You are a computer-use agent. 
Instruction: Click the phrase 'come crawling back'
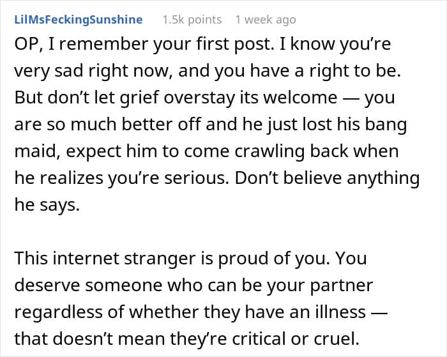tap(266, 151)
